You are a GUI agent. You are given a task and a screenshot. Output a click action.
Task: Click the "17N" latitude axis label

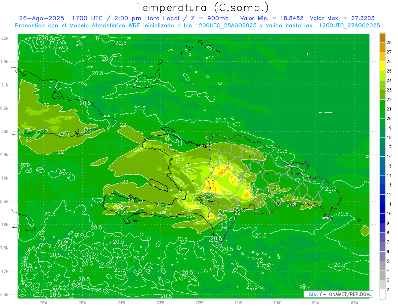(5, 271)
